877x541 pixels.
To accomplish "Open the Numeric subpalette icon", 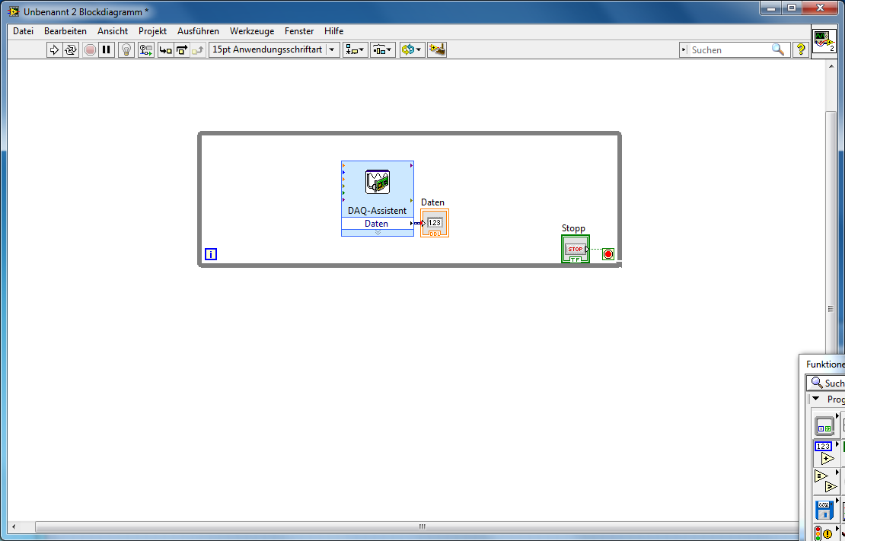I will click(x=824, y=453).
